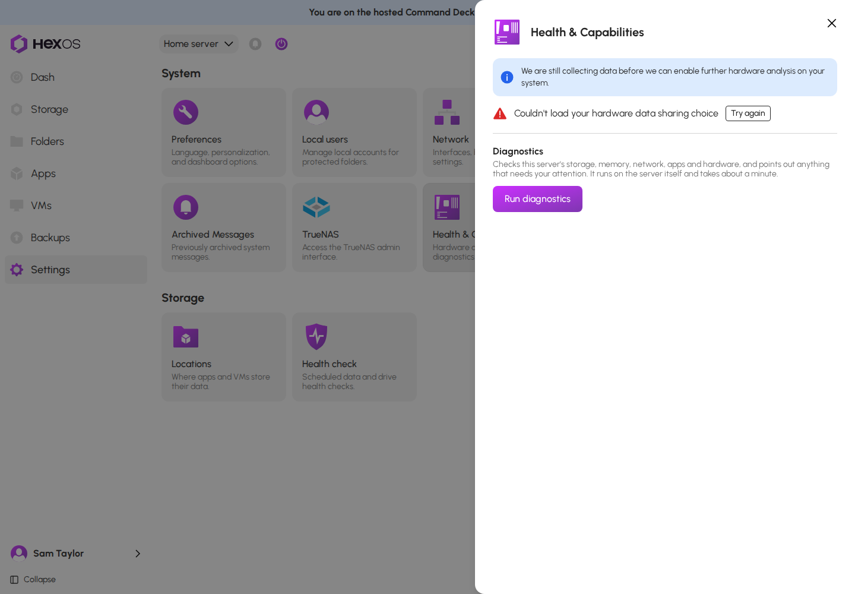This screenshot has width=855, height=594.
Task: Click the Settings gear icon
Action: tap(17, 270)
